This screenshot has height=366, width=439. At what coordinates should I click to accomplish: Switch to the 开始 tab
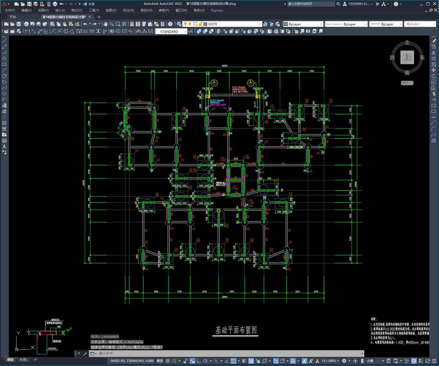(13, 17)
